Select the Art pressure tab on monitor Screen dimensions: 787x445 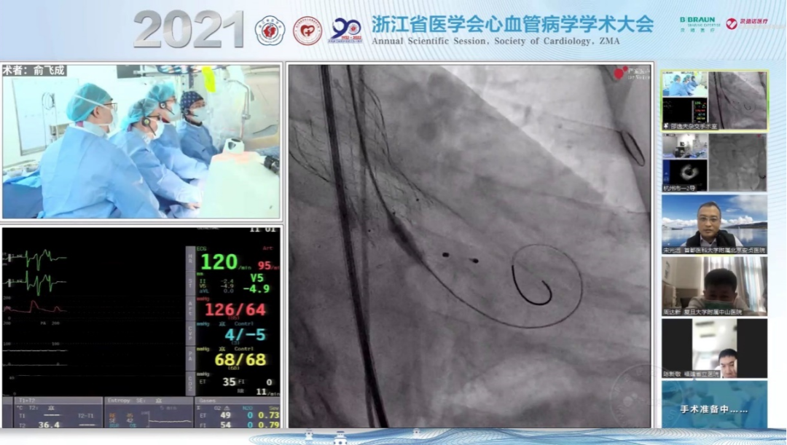[189, 309]
